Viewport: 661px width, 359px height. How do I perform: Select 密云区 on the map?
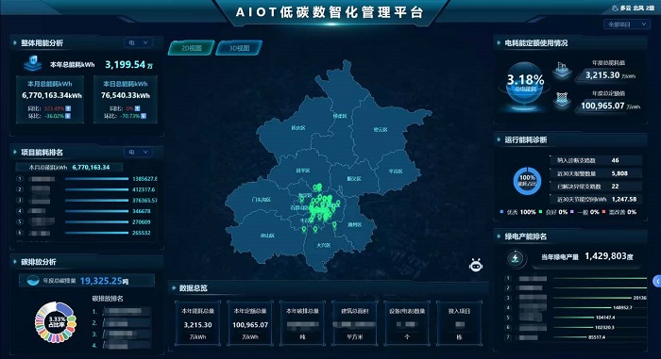click(381, 130)
